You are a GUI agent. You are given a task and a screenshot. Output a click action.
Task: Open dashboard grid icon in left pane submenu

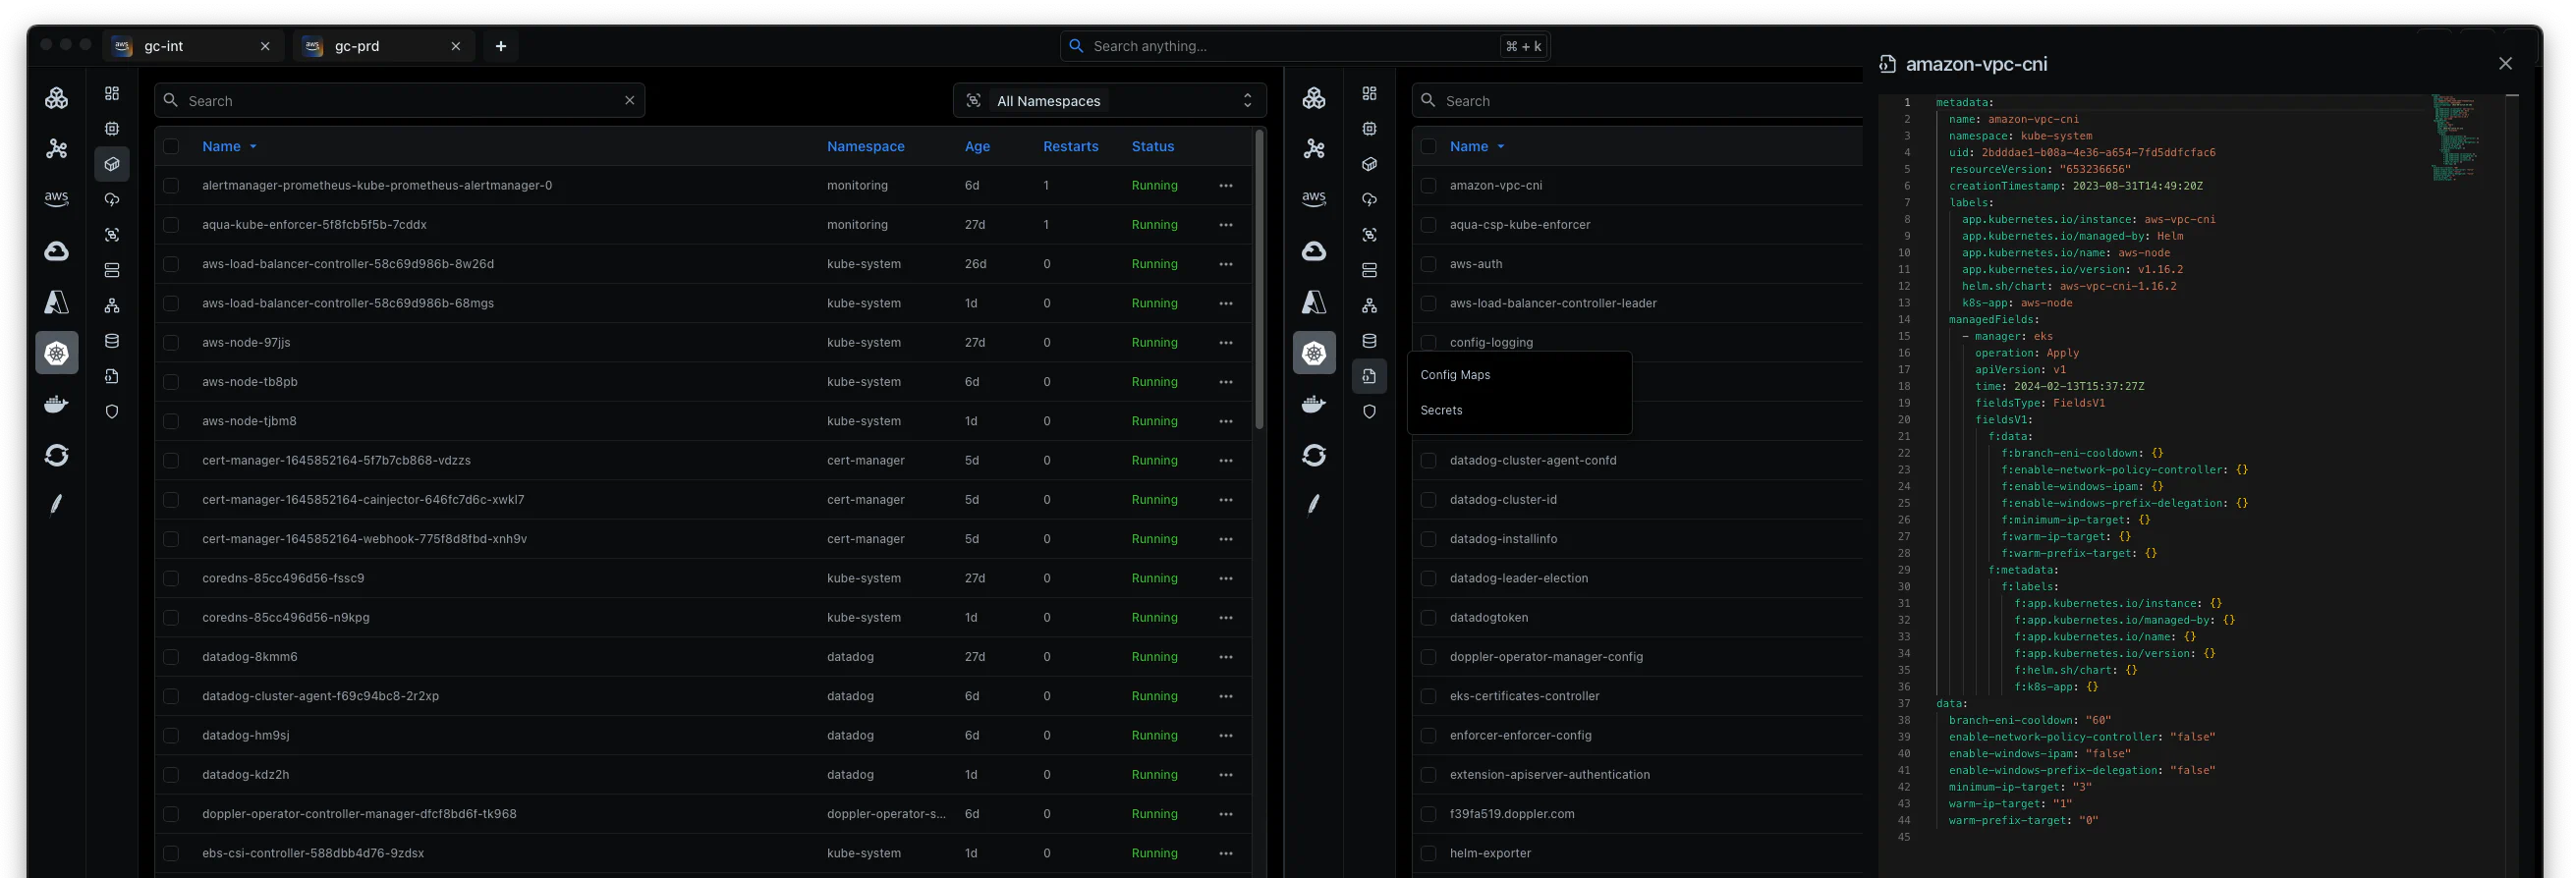point(112,93)
